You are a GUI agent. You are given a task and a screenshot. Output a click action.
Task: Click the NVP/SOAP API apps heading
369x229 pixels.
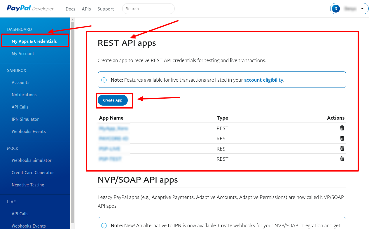138,180
